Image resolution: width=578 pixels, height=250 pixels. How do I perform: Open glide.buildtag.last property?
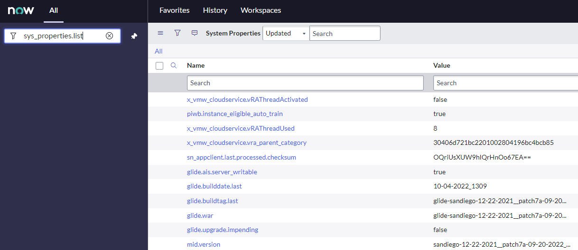tap(213, 201)
